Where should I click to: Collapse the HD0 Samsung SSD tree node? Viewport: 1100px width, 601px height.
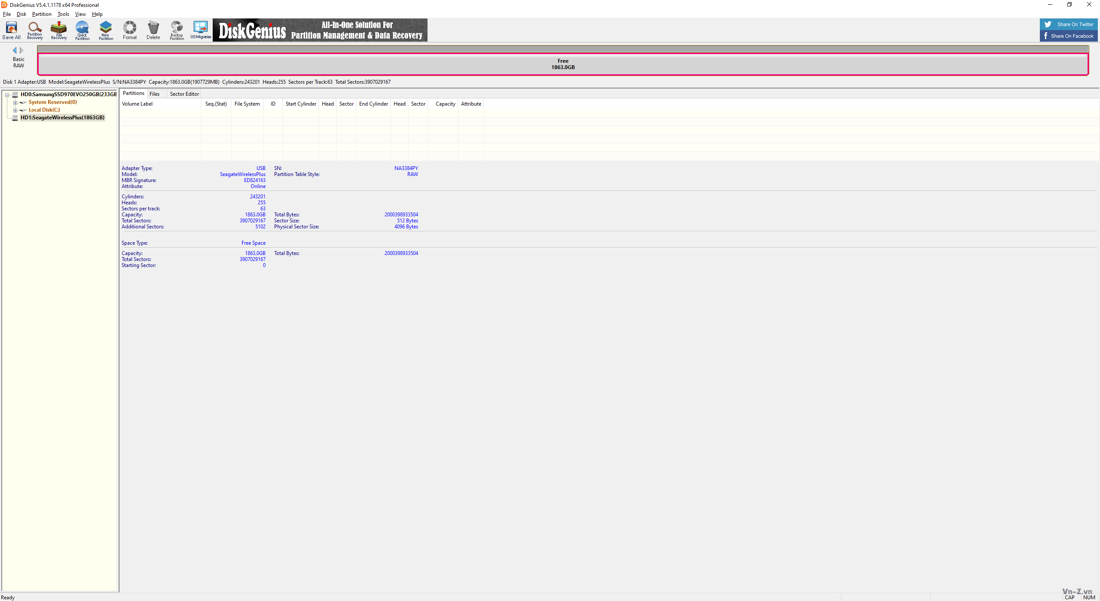[x=7, y=95]
